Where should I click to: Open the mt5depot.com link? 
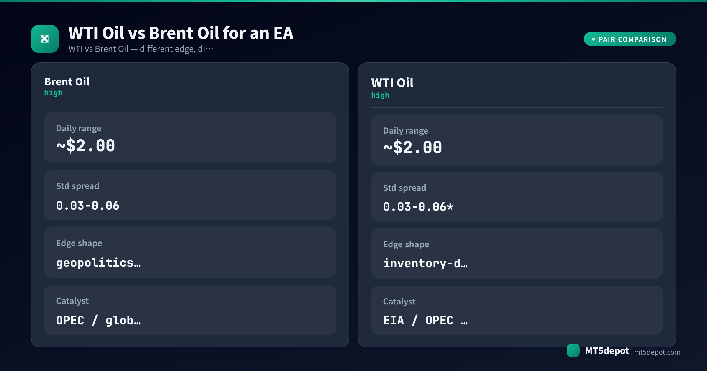657,352
